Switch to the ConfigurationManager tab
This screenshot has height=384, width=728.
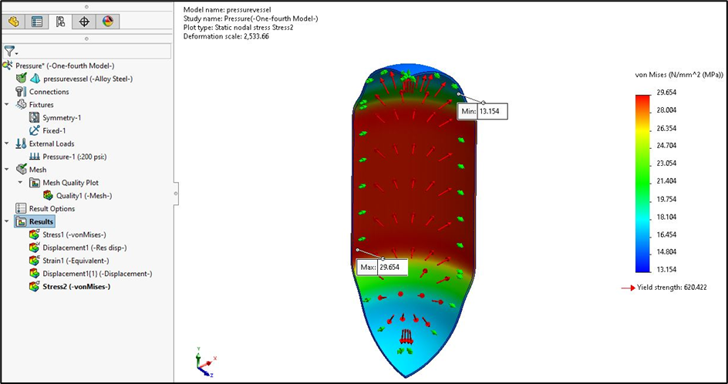pyautogui.click(x=60, y=22)
